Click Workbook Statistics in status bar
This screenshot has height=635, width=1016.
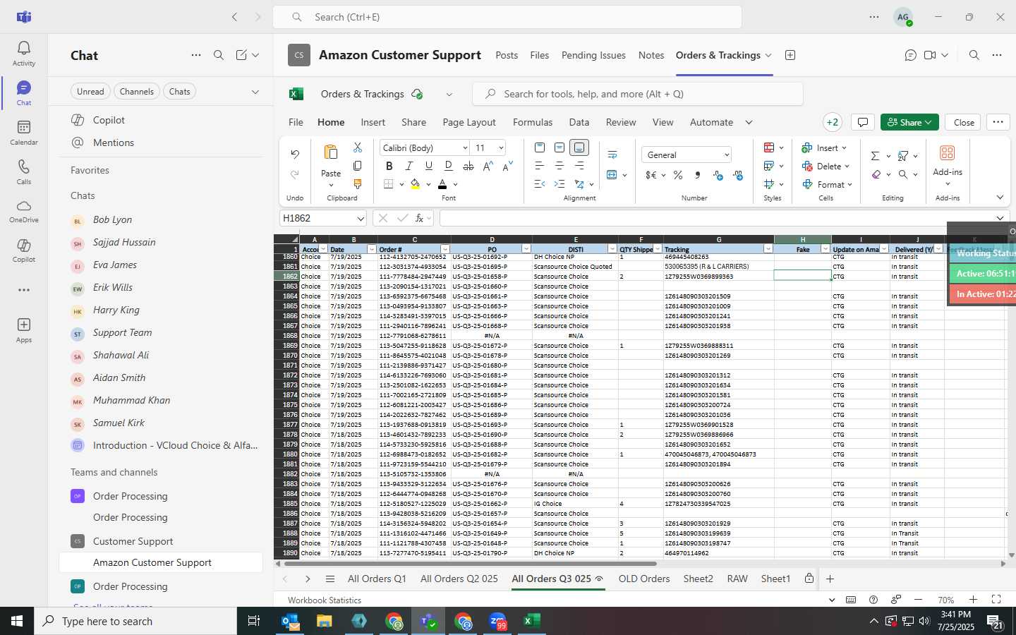point(325,600)
